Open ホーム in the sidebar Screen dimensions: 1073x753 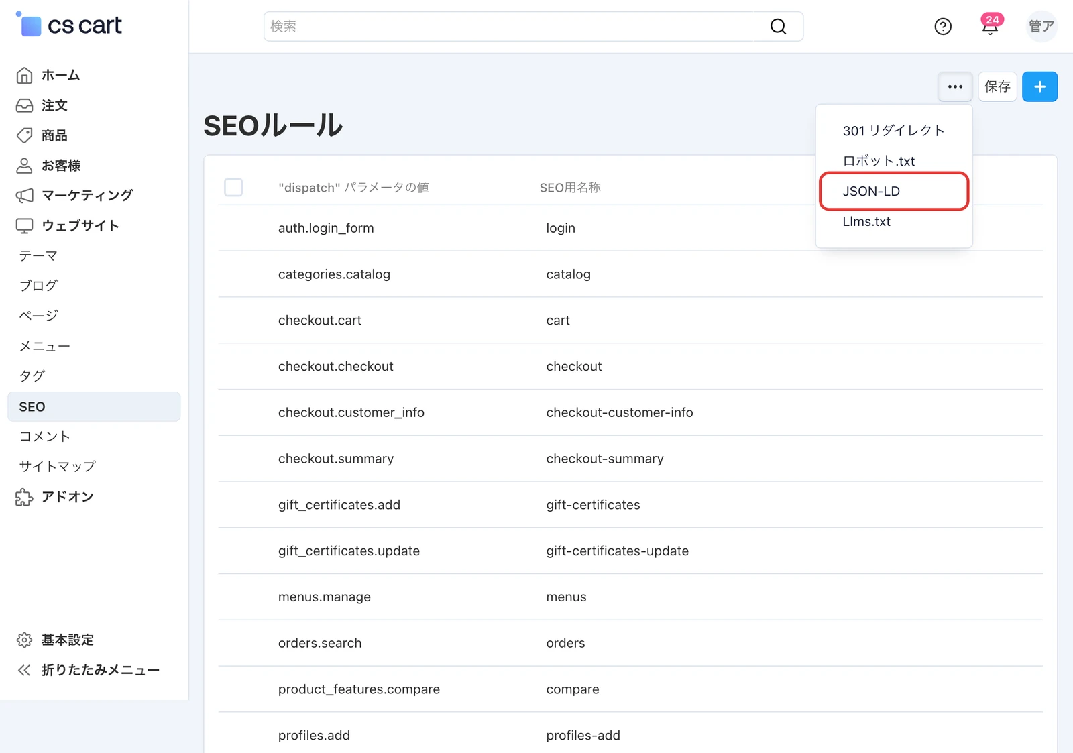[x=60, y=75]
